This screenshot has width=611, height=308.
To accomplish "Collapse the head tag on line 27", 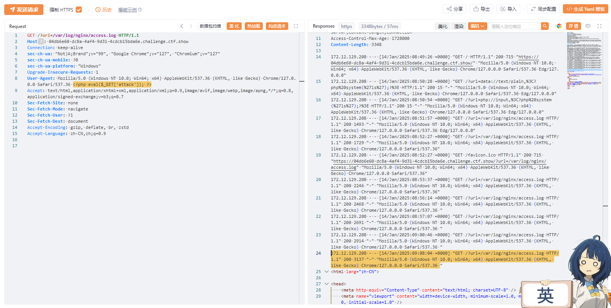I will click(x=327, y=284).
